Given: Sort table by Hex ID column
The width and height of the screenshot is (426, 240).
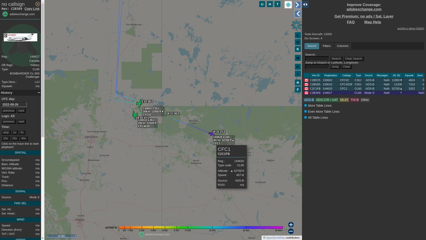Looking at the screenshot, I should 316,75.
